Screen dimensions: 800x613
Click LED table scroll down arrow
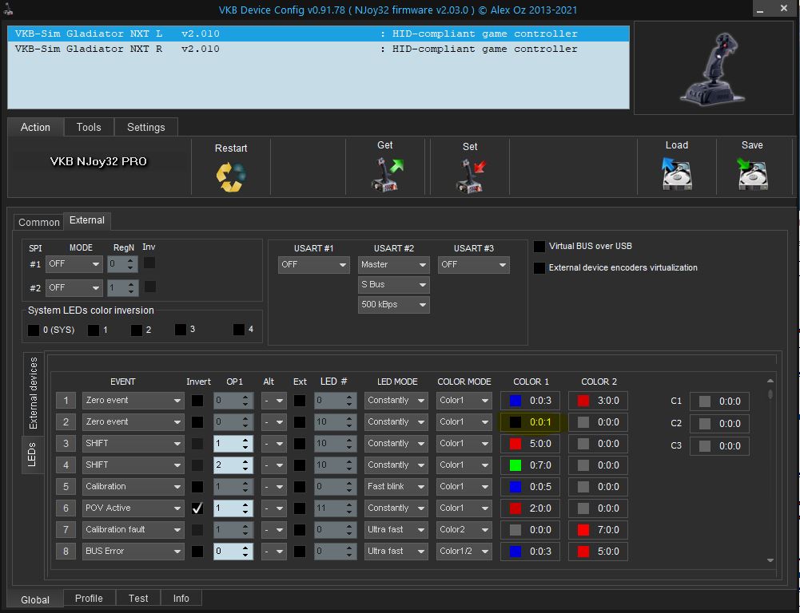coord(770,560)
